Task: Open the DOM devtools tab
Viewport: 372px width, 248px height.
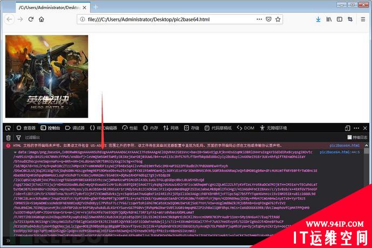Action: coord(245,128)
